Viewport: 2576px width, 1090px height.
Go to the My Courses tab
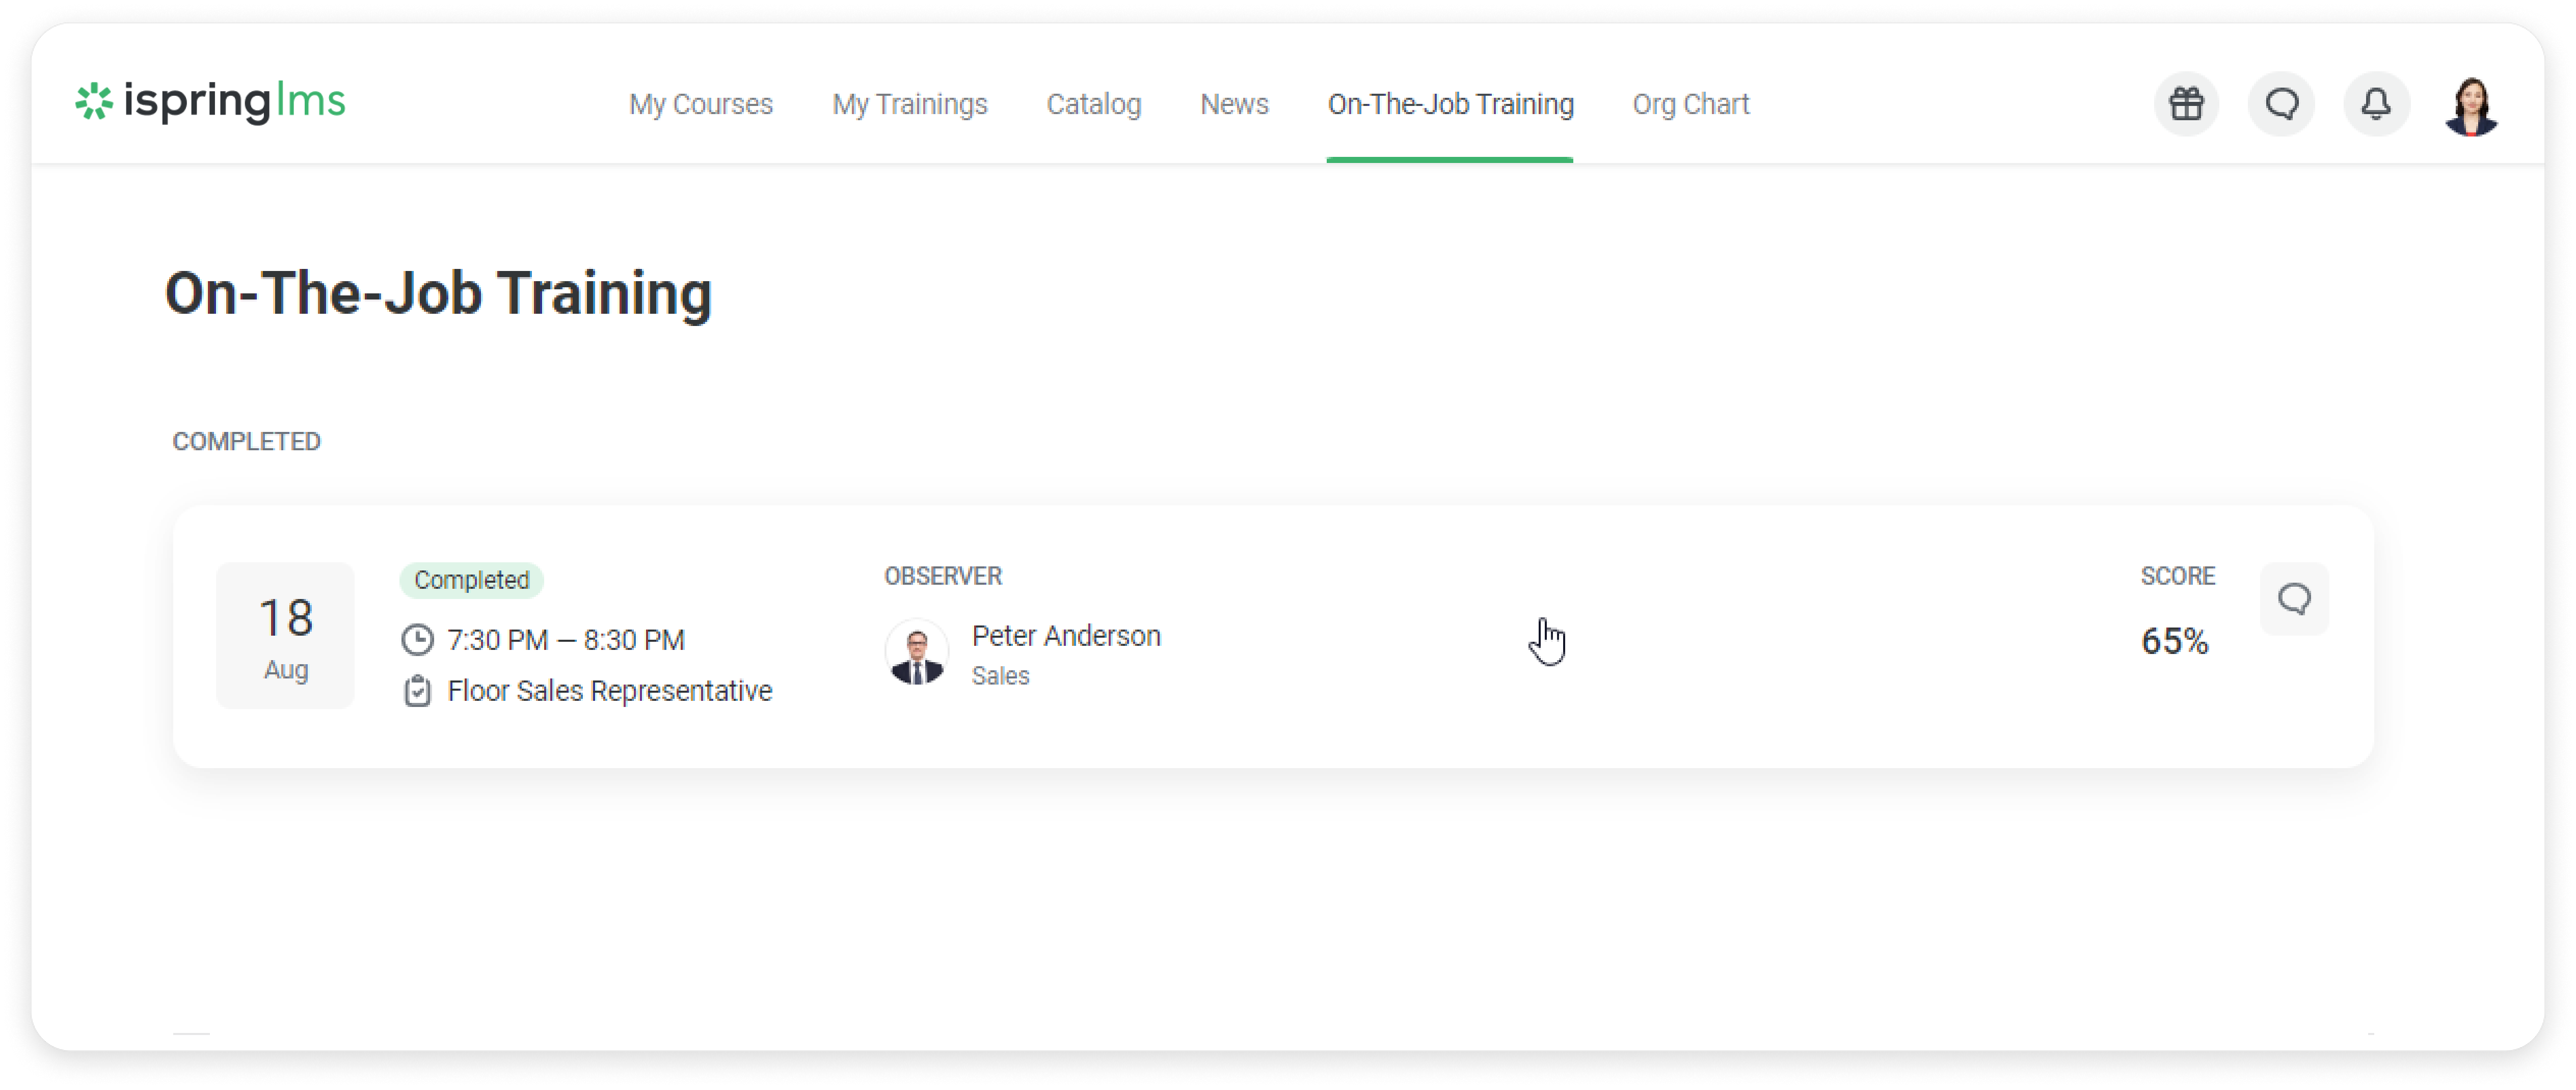700,104
